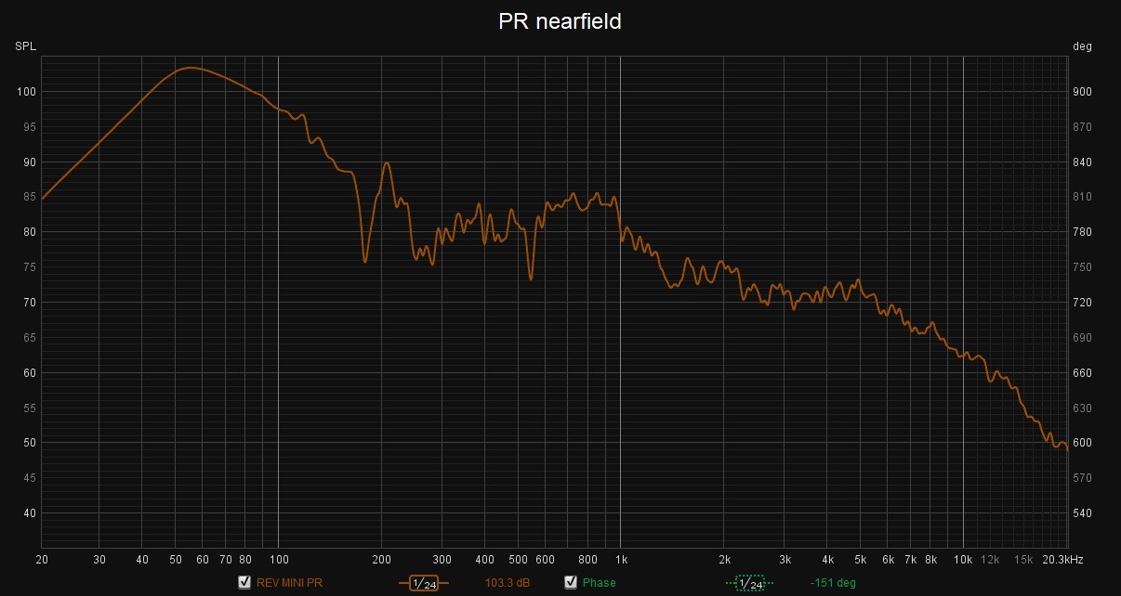Click the -151 deg phase readout
This screenshot has width=1121, height=596.
point(833,583)
